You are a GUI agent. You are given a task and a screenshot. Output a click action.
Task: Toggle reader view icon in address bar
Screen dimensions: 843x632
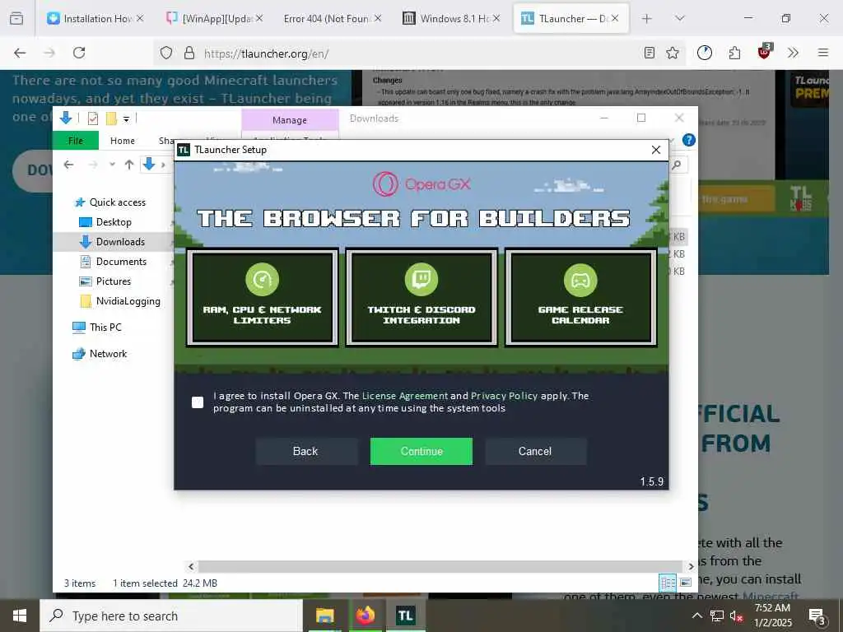649,53
